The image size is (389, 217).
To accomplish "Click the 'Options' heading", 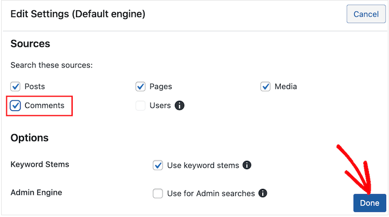I will [30, 138].
